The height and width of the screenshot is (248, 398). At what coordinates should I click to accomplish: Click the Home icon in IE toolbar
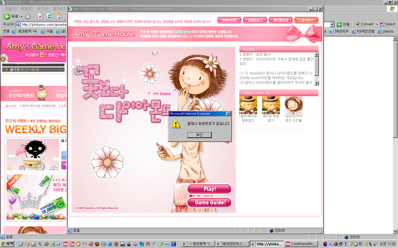click(x=58, y=17)
